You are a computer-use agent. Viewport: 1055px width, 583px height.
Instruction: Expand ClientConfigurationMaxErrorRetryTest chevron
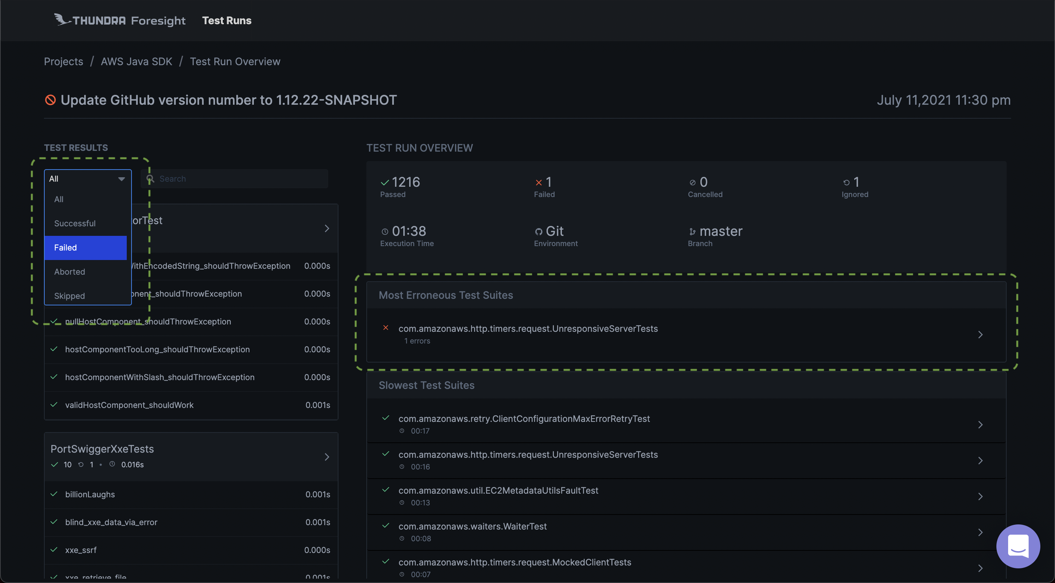pos(980,425)
